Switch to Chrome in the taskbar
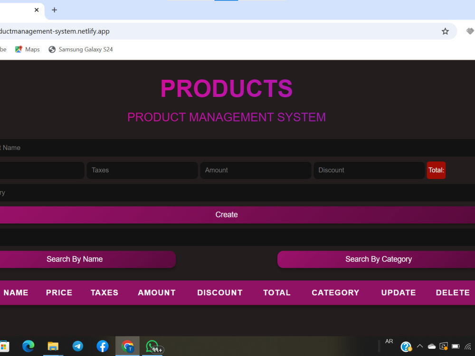Image resolution: width=475 pixels, height=356 pixels. point(127,347)
